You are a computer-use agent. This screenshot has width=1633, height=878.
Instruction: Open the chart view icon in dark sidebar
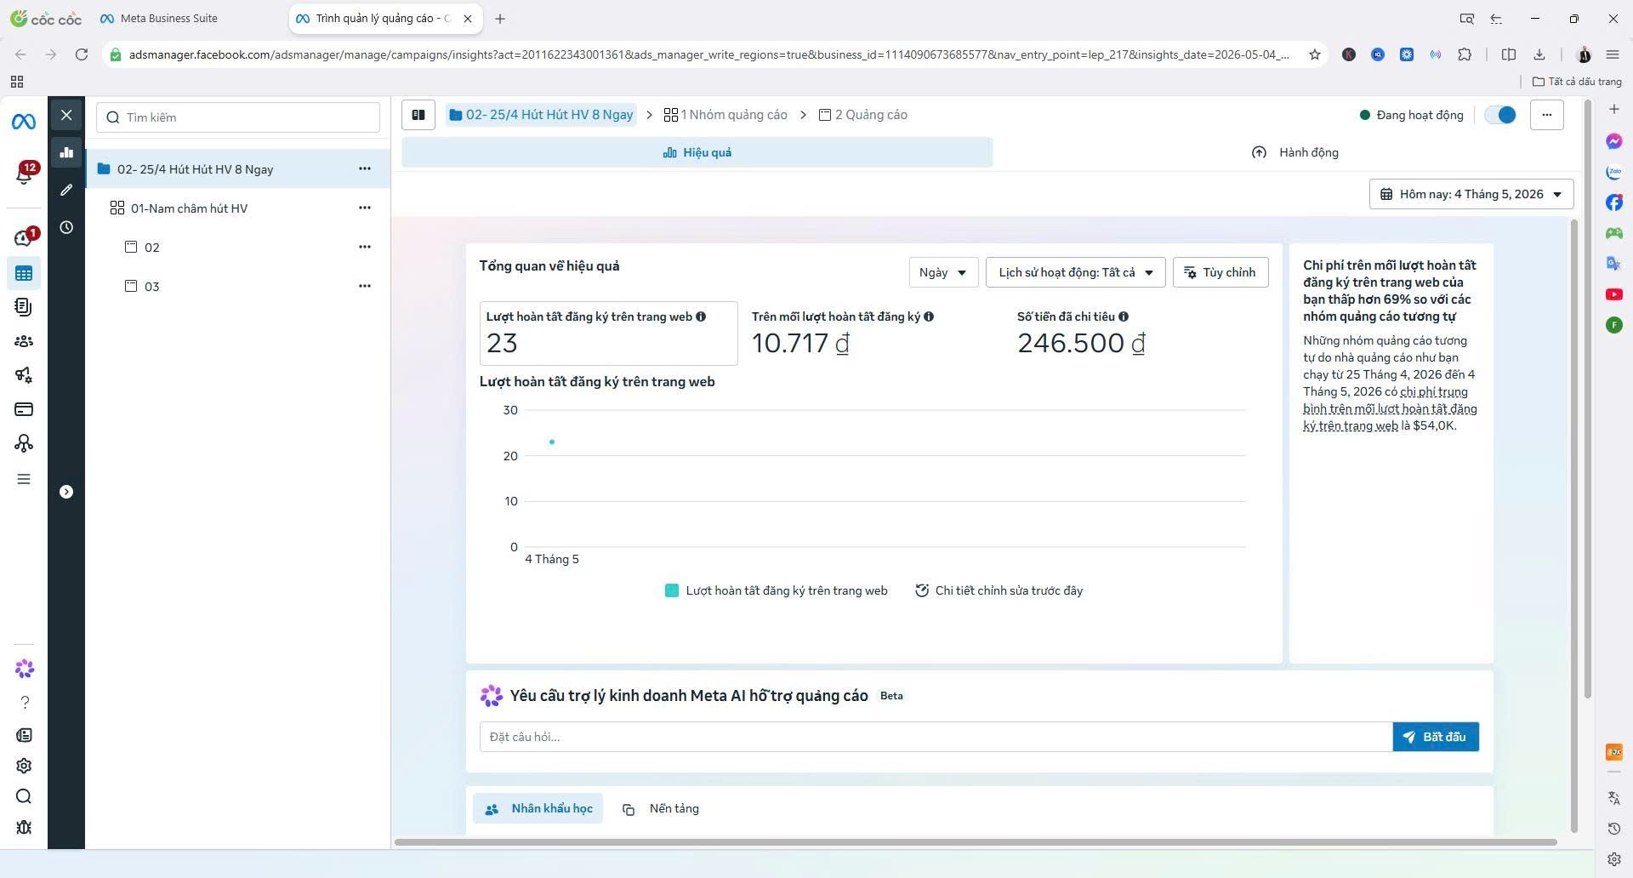[66, 153]
